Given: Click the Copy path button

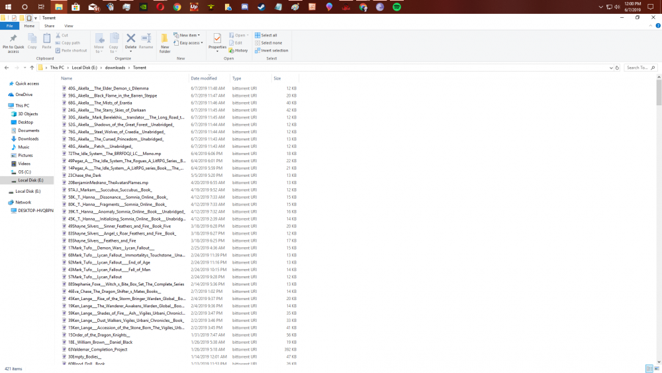Looking at the screenshot, I should point(68,43).
